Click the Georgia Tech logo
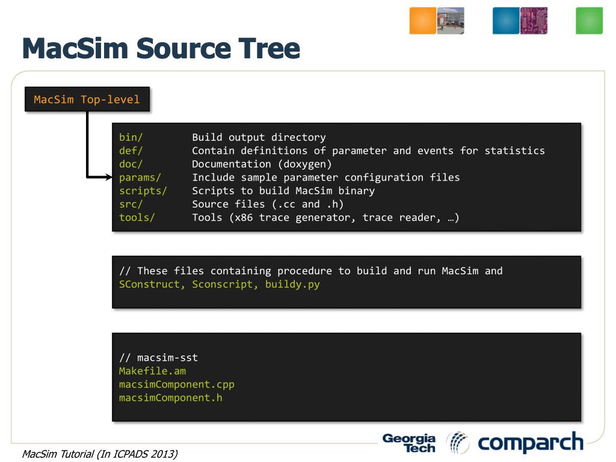The height and width of the screenshot is (462, 616). tap(409, 443)
